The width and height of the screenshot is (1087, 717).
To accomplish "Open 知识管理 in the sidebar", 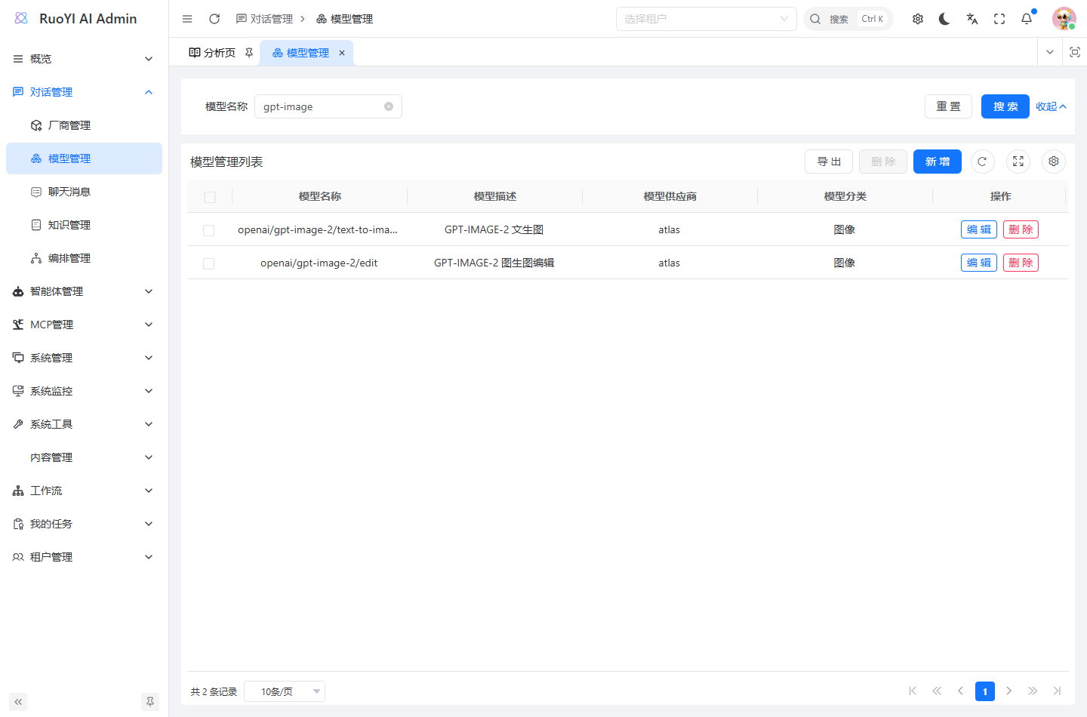I will 84,225.
